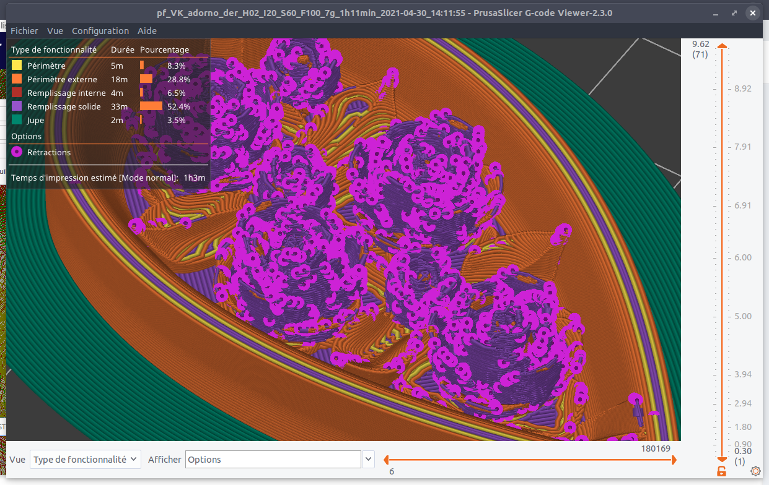Open the Configuration menu
769x485 pixels.
(100, 31)
